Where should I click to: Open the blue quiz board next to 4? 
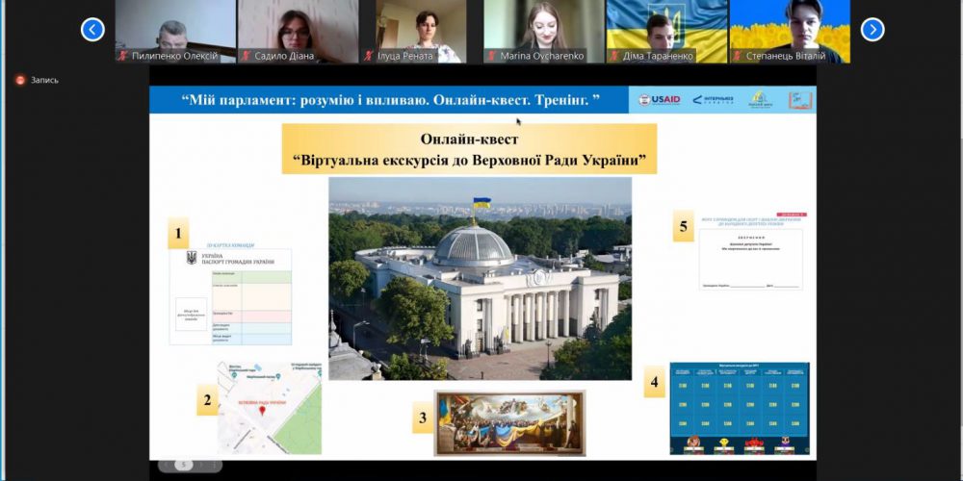click(x=739, y=407)
